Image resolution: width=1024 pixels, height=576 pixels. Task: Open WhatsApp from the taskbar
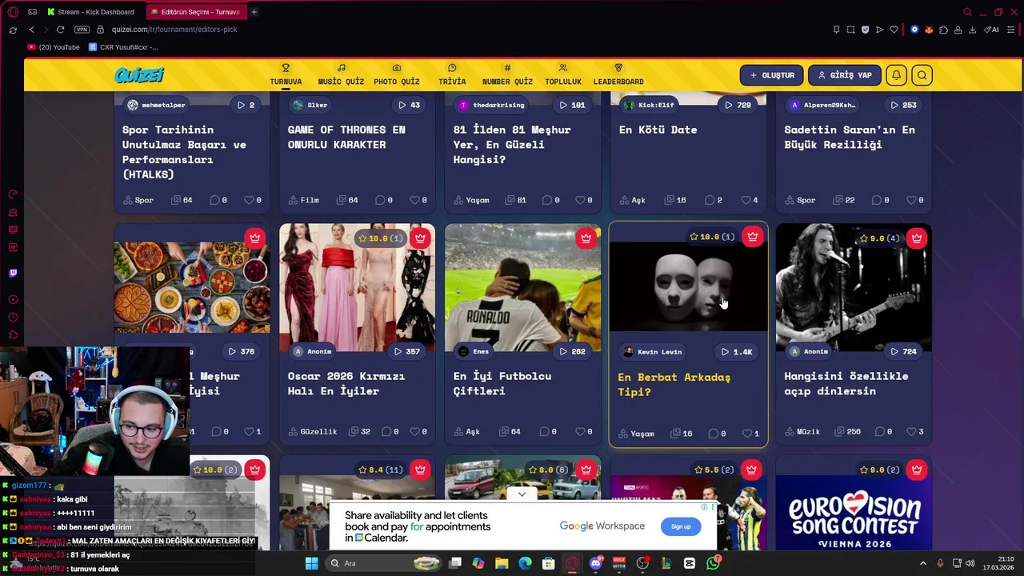(x=713, y=563)
